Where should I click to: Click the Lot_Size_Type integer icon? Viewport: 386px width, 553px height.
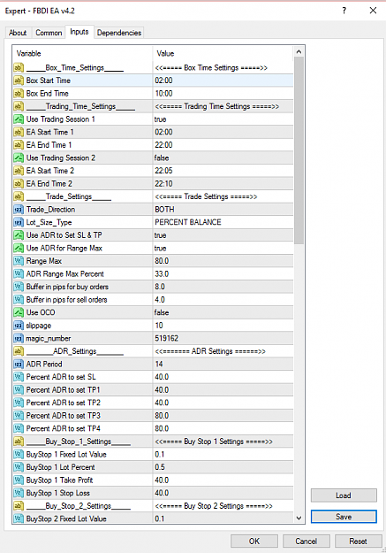click(19, 222)
